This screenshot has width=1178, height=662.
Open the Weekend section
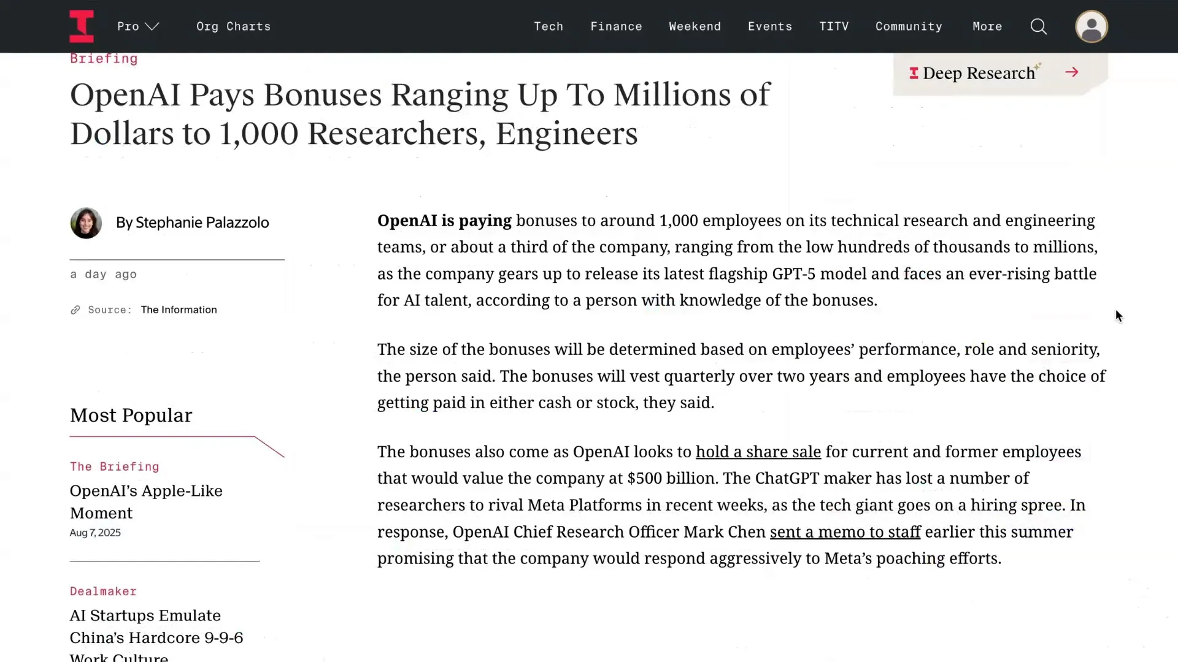point(695,26)
